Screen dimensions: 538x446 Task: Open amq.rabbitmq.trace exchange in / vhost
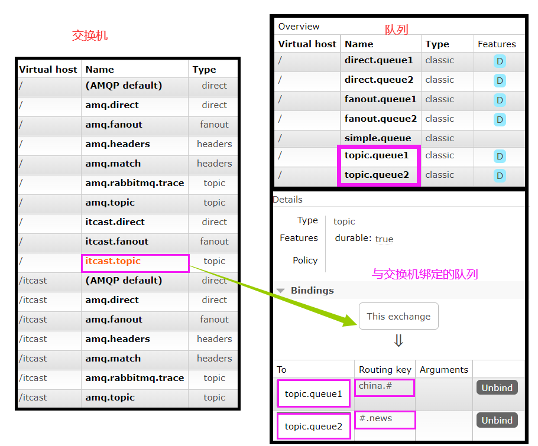(x=135, y=183)
